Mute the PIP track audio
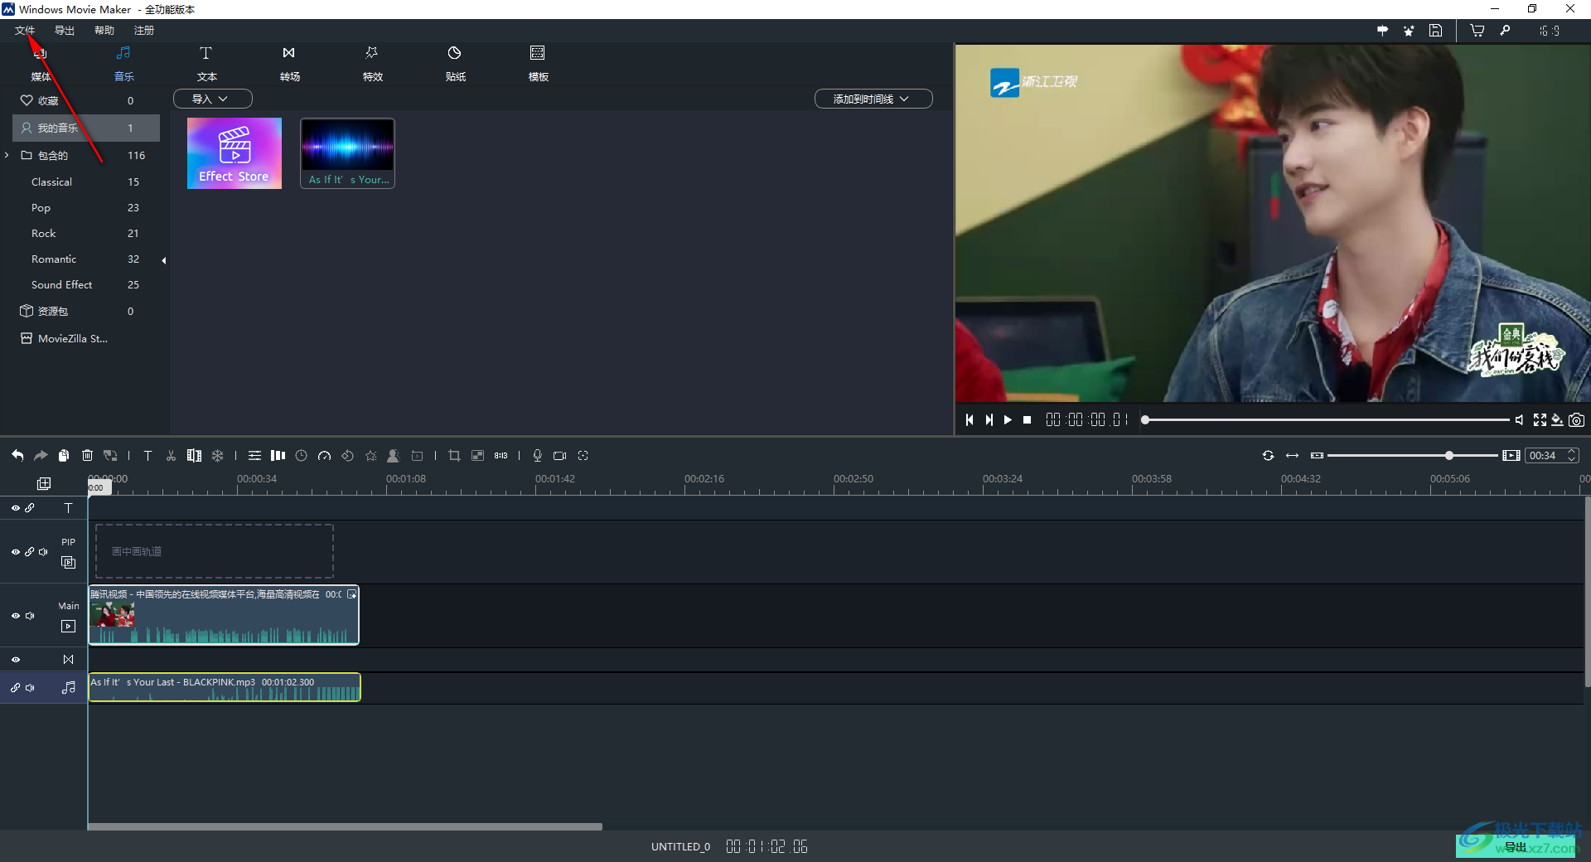This screenshot has height=862, width=1591. tap(43, 552)
